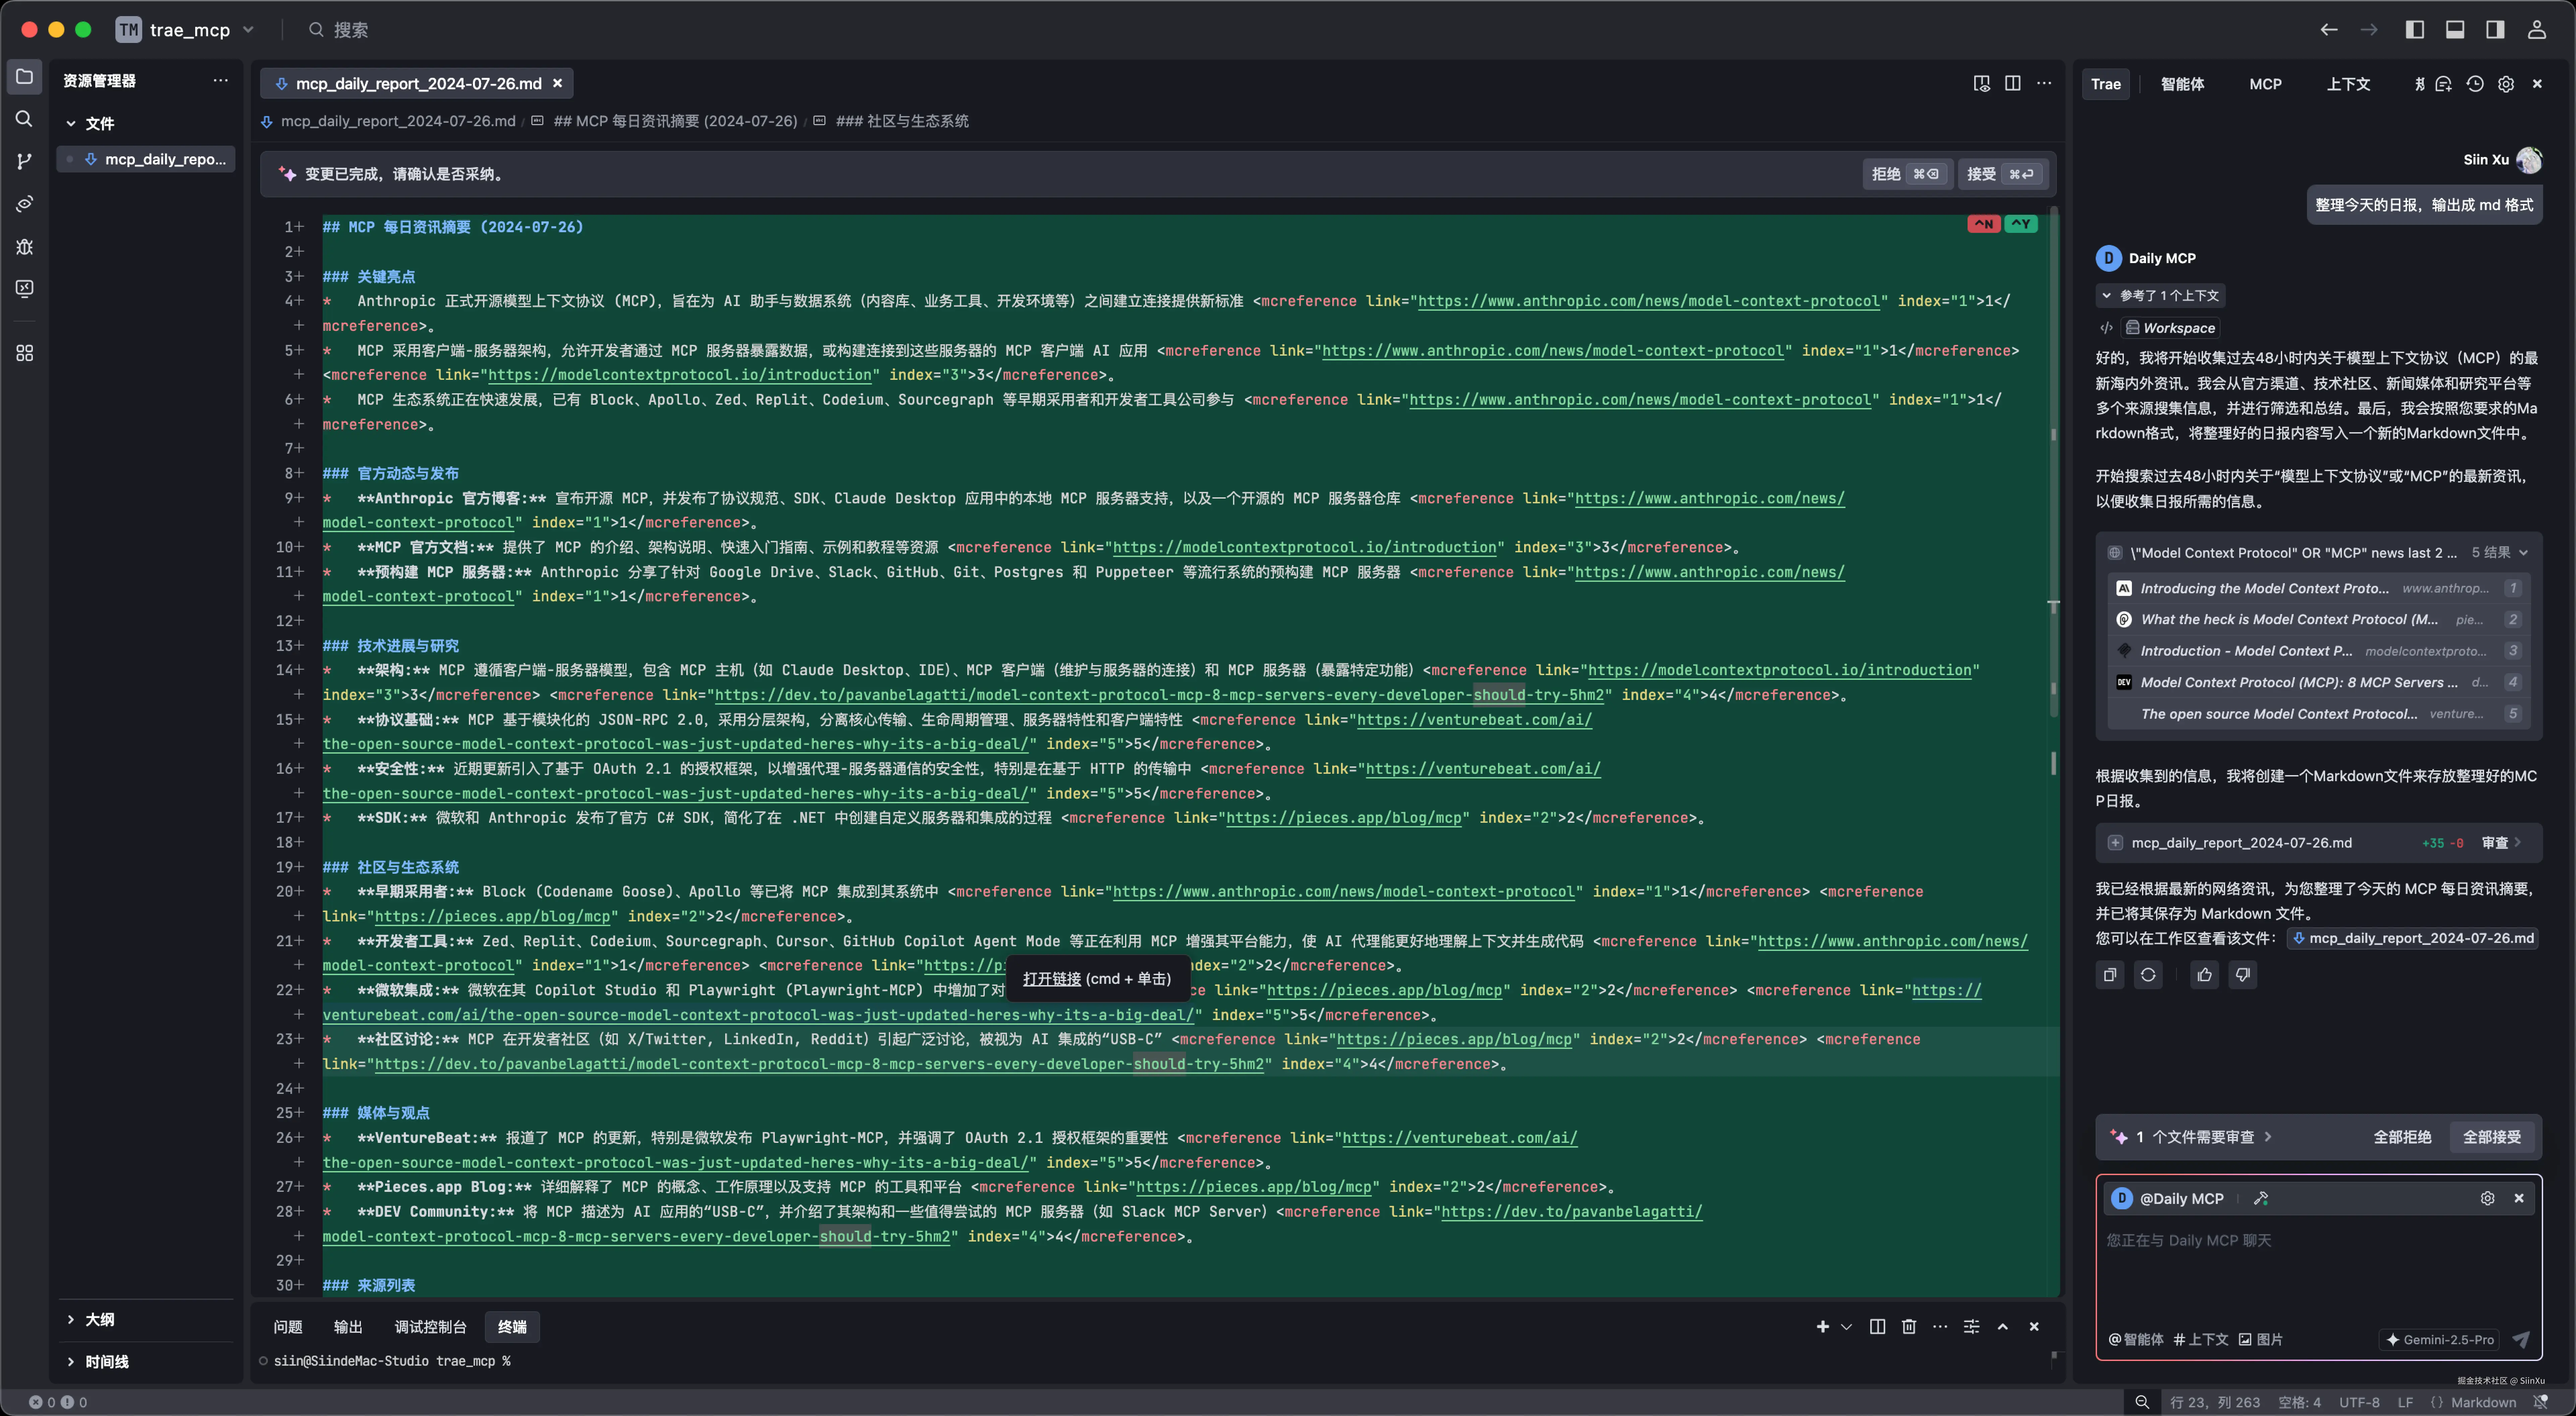2576x1416 pixels.
Task: Toggle the bottom panel layout
Action: coord(2455,30)
